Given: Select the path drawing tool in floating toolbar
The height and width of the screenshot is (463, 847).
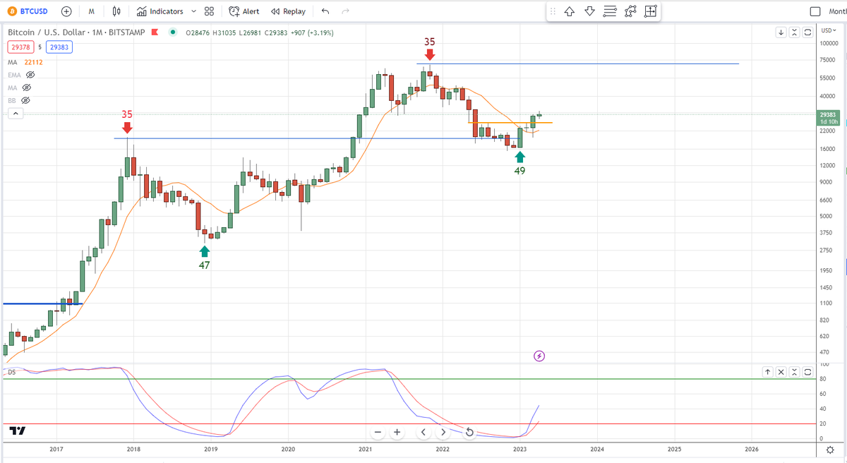Looking at the screenshot, I should pos(630,11).
